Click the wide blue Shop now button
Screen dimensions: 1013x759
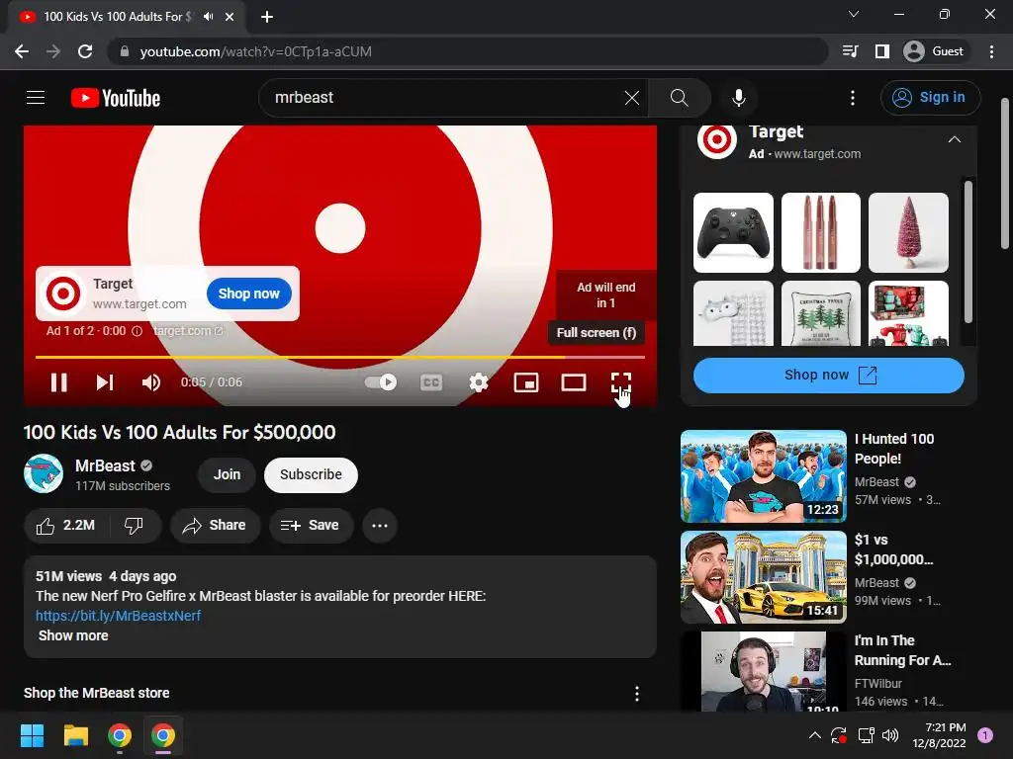pyautogui.click(x=829, y=375)
